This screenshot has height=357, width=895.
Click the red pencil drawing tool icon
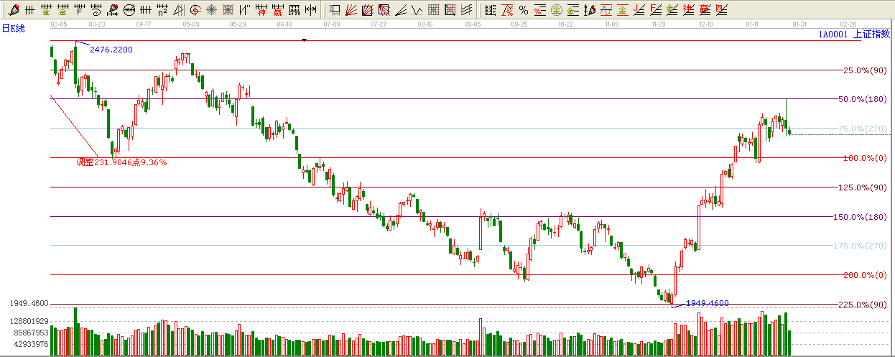tap(14, 10)
